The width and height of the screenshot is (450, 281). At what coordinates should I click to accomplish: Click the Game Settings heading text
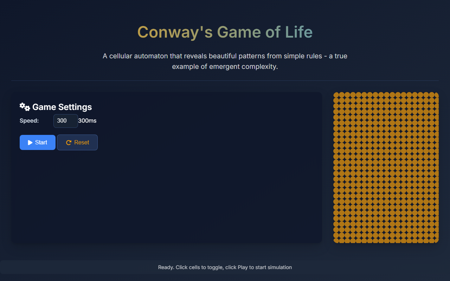62,107
